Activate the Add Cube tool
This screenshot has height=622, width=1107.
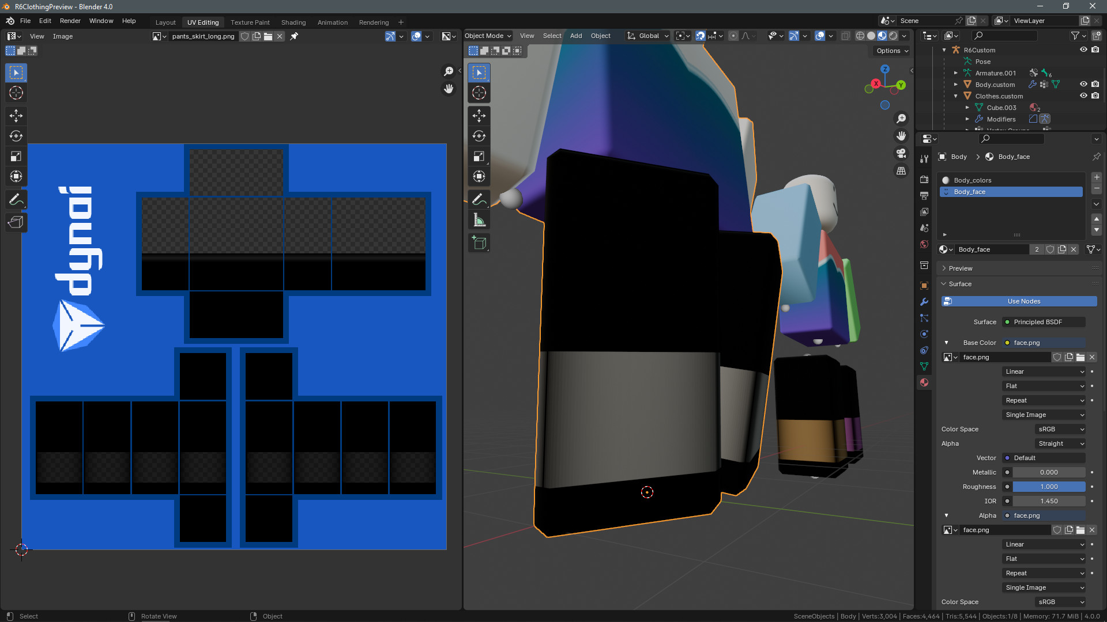479,242
